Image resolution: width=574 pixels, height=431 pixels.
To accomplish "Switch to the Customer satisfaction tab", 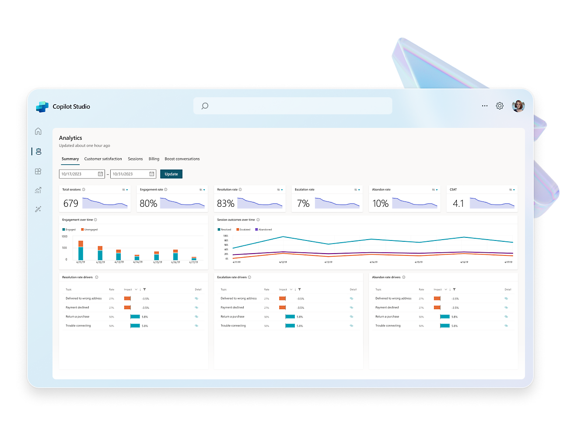I will (103, 159).
